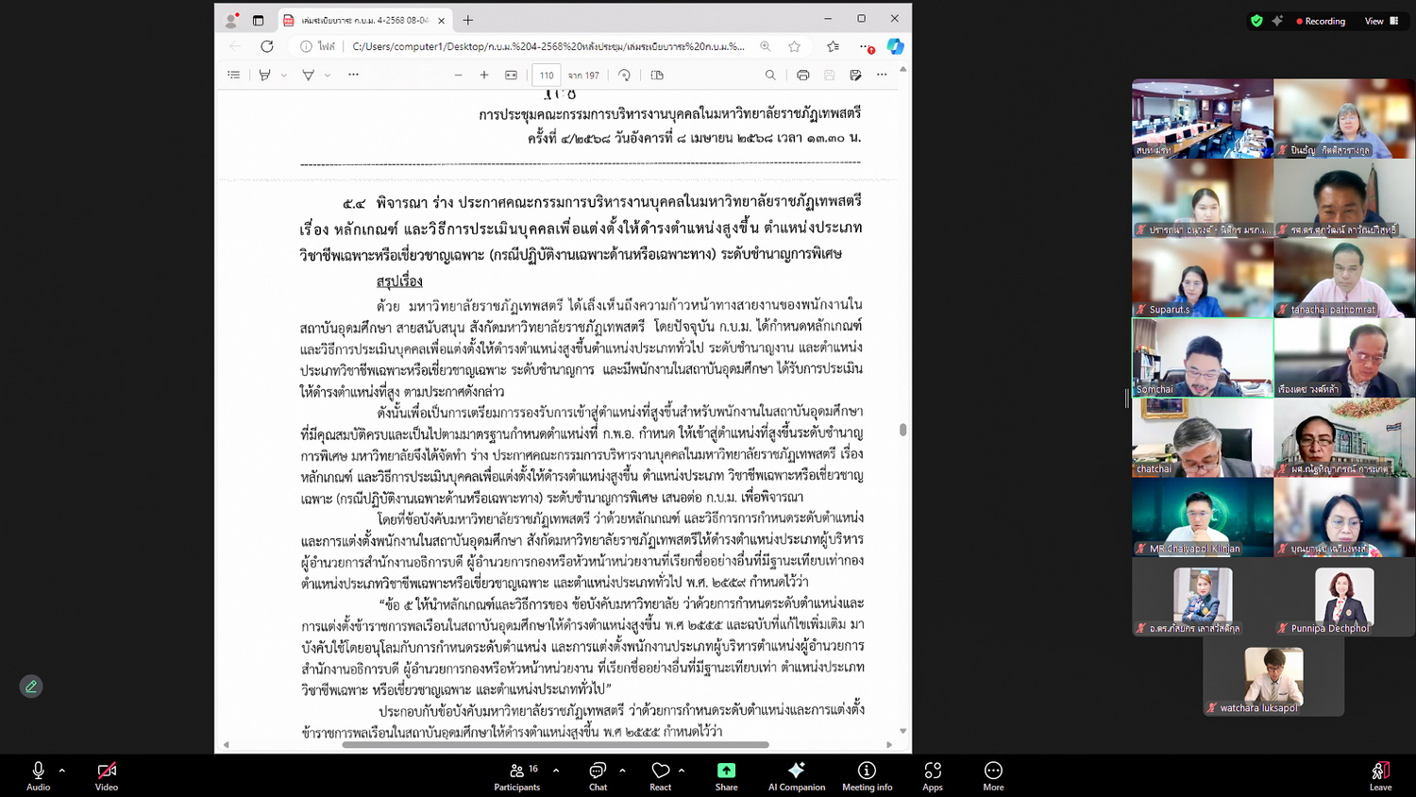
Task: Open right PDF toolbar more settings
Action: pyautogui.click(x=882, y=75)
